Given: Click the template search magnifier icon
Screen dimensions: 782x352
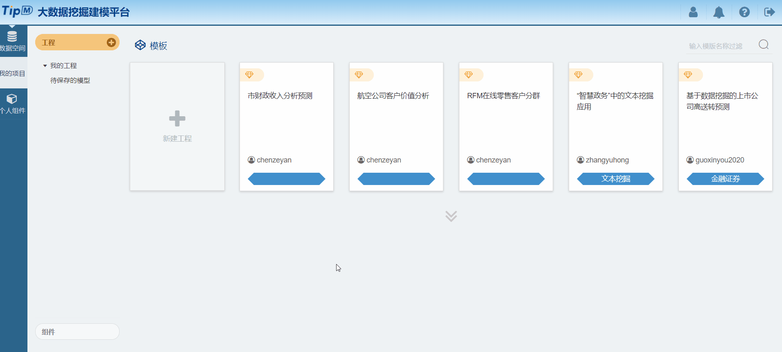Looking at the screenshot, I should tap(764, 45).
